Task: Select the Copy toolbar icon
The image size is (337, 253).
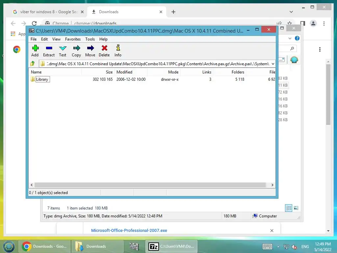Action: (76, 51)
